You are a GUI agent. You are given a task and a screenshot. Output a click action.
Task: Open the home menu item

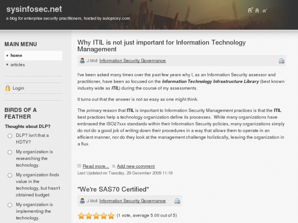pyautogui.click(x=16, y=56)
